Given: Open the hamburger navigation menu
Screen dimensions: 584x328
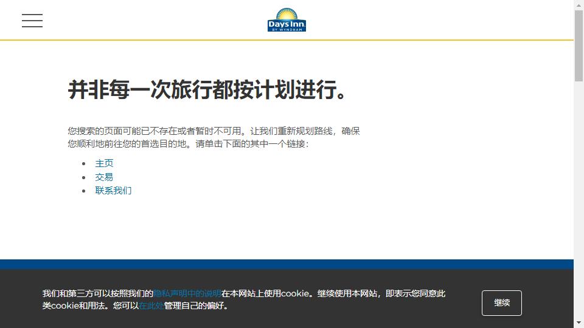Looking at the screenshot, I should [x=32, y=21].
